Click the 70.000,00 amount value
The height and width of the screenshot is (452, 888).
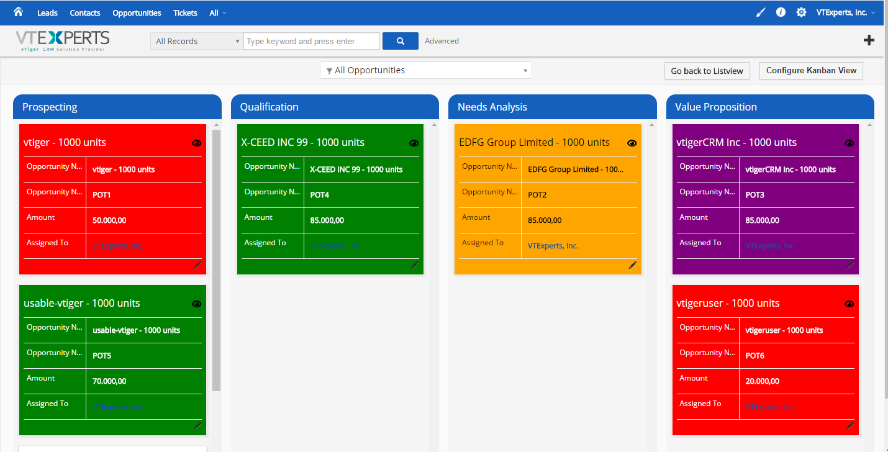[x=109, y=381]
